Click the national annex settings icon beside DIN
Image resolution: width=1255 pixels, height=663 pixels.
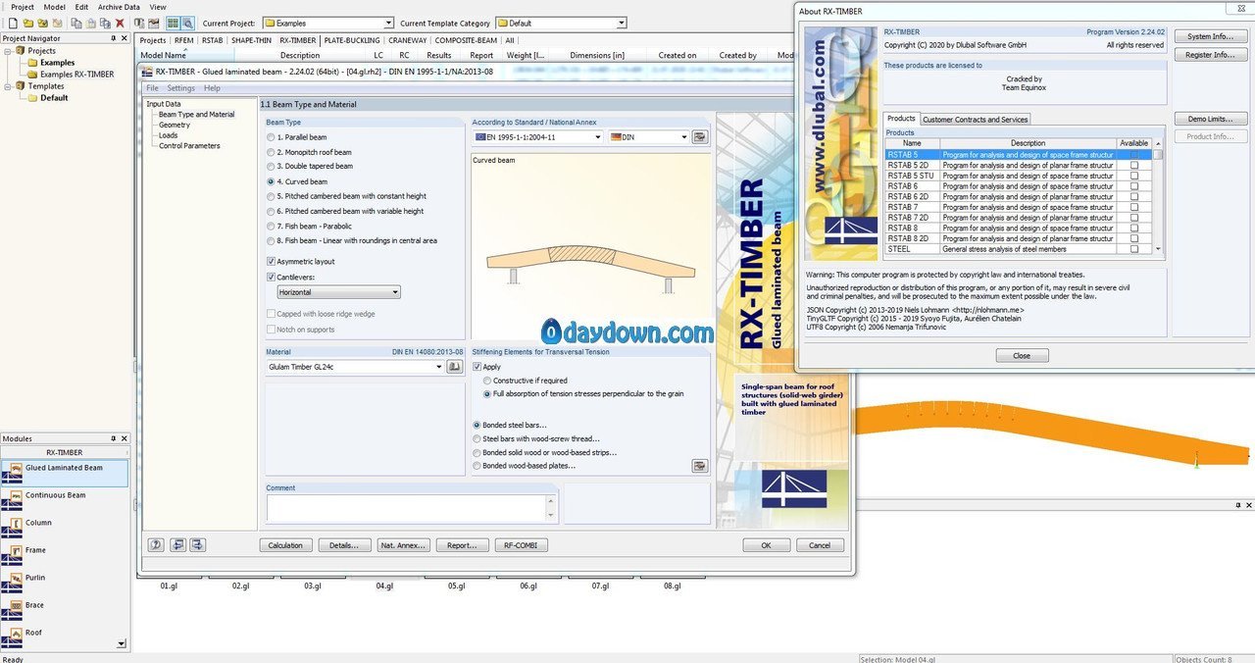coord(699,137)
